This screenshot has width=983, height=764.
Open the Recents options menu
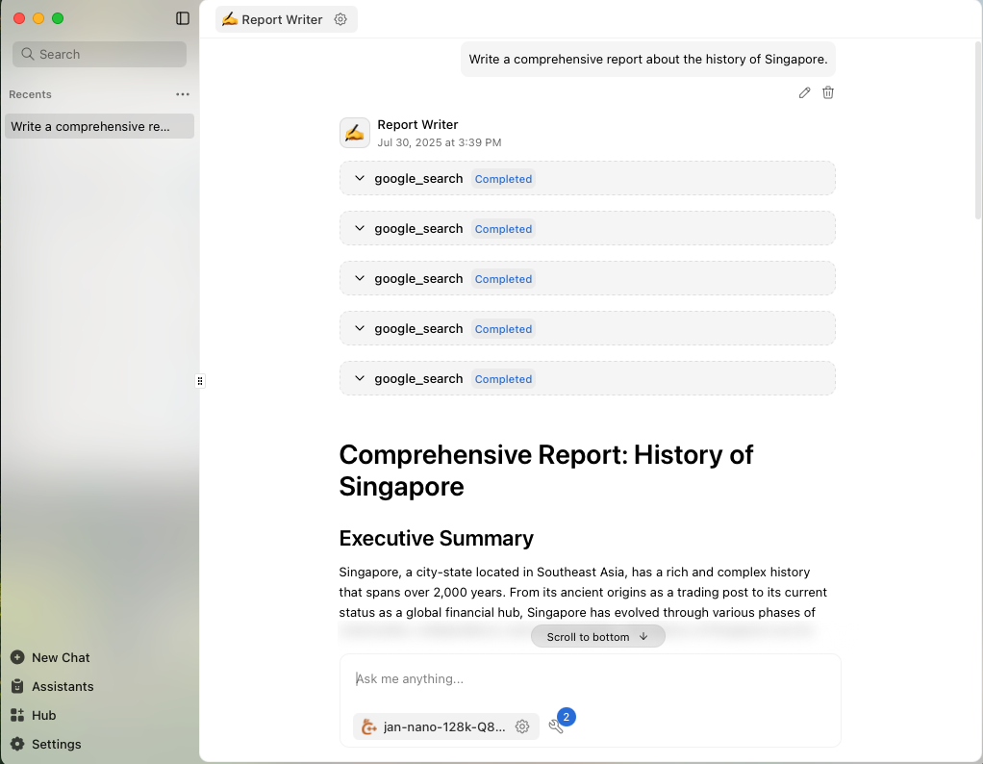pos(182,93)
